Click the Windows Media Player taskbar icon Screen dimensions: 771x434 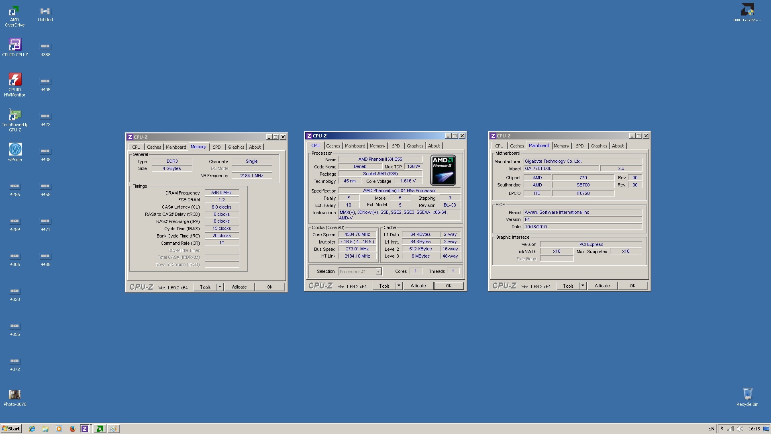click(x=59, y=429)
